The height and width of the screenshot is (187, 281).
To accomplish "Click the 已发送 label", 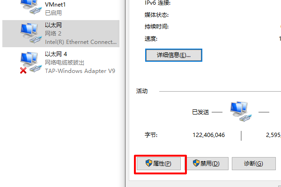I will [200, 112].
